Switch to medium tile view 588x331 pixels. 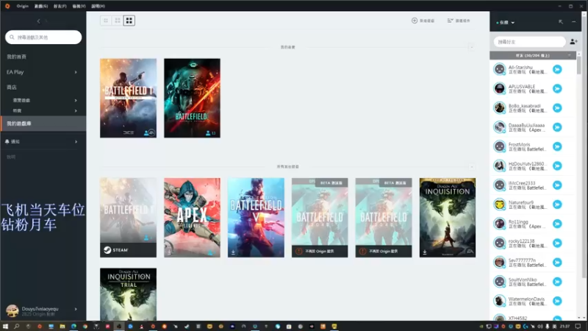tap(118, 21)
